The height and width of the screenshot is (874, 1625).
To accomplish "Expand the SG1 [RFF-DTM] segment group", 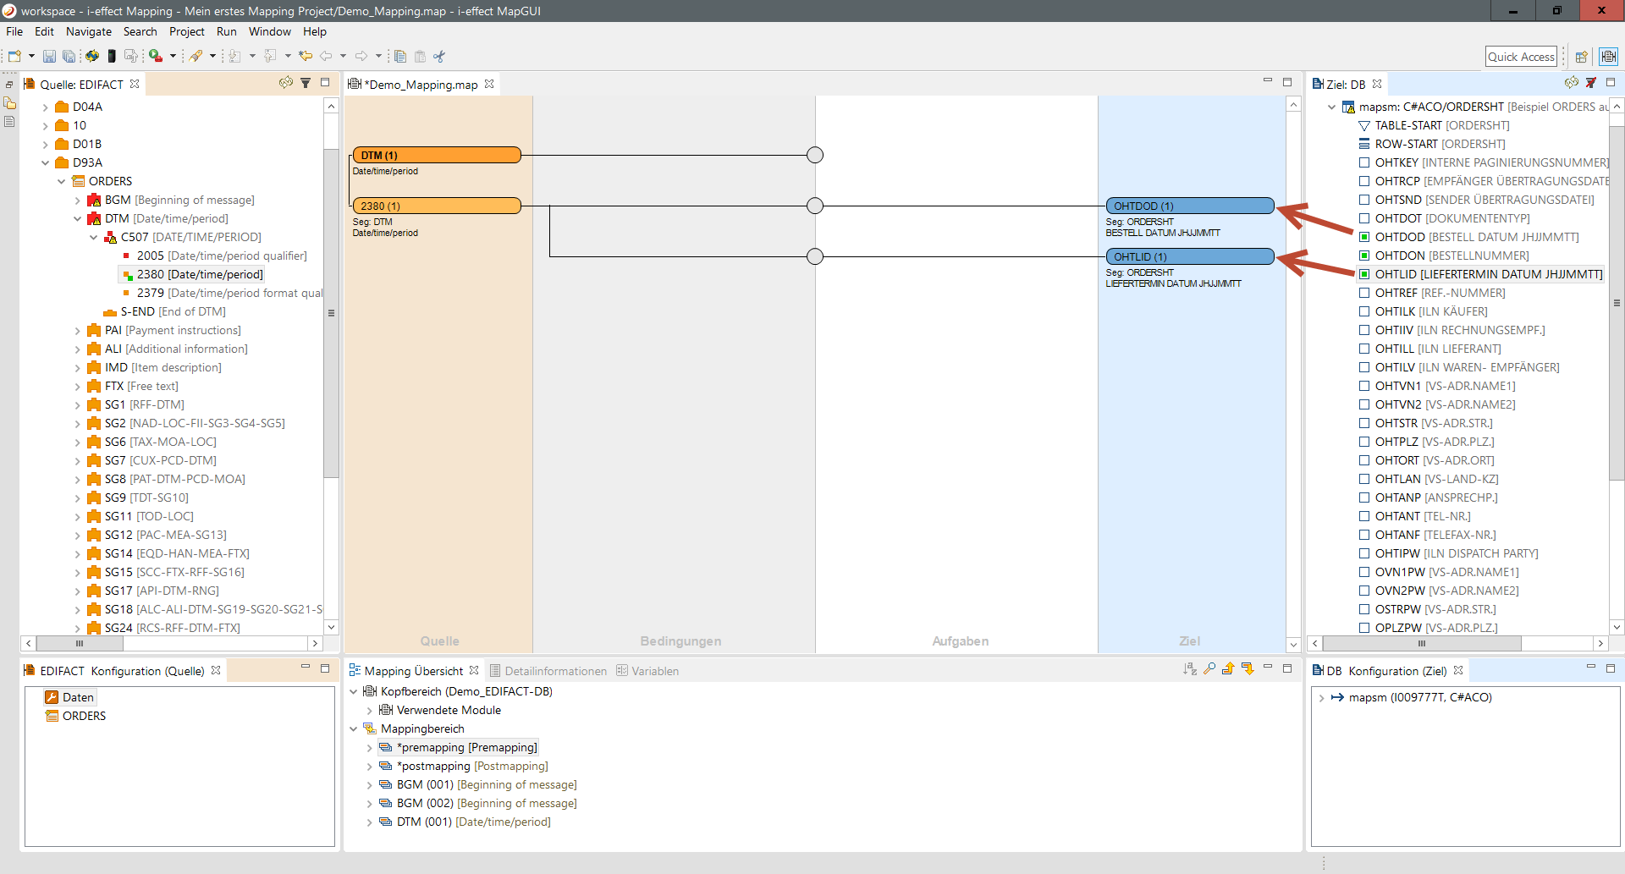I will (78, 405).
